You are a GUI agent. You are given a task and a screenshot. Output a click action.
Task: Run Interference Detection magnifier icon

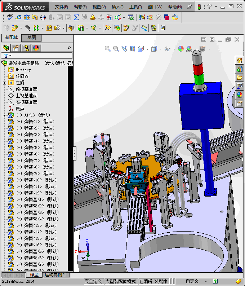[142, 17]
